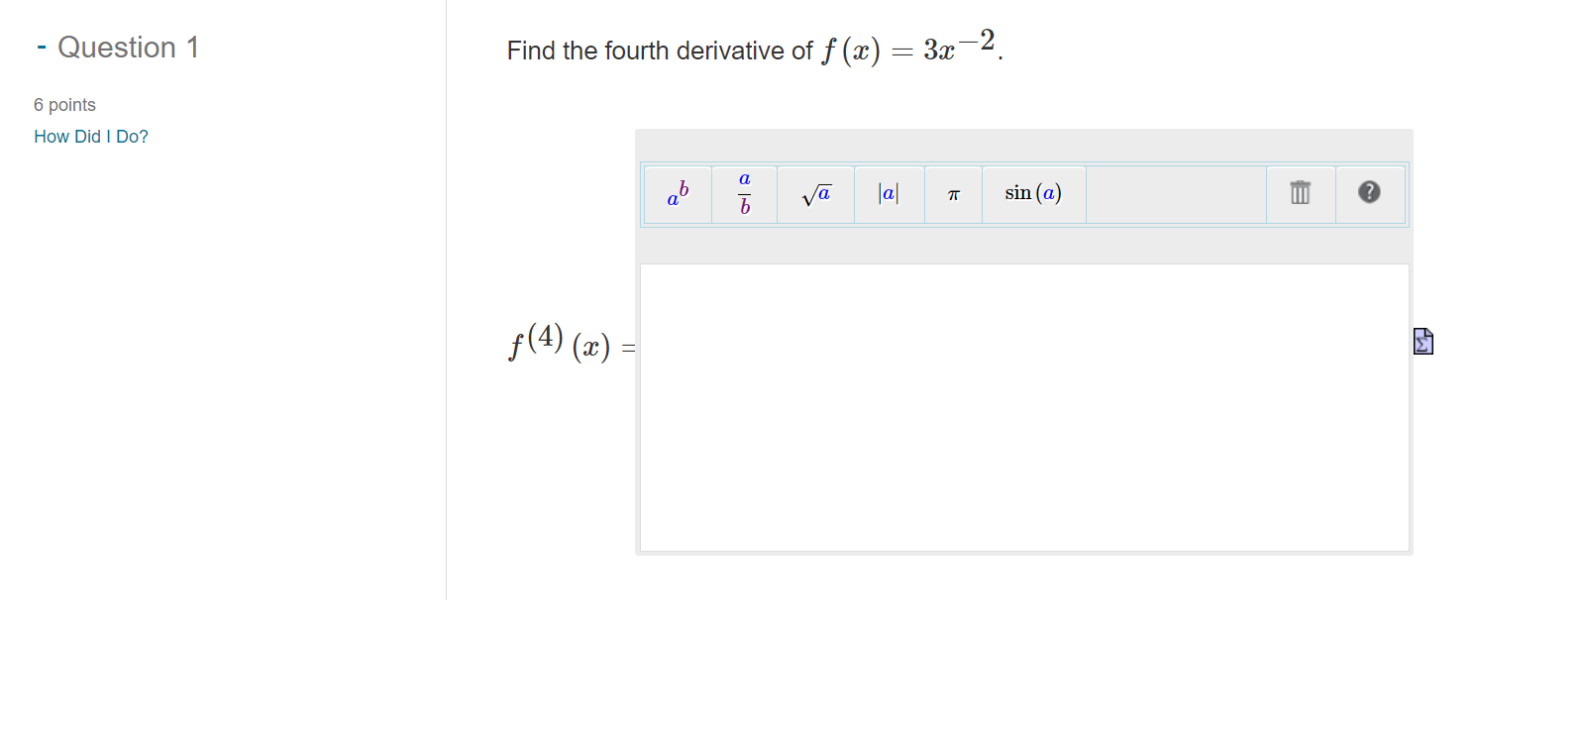Click the f⁽⁴⁾(x) = answer label
1581x731 pixels.
click(570, 346)
